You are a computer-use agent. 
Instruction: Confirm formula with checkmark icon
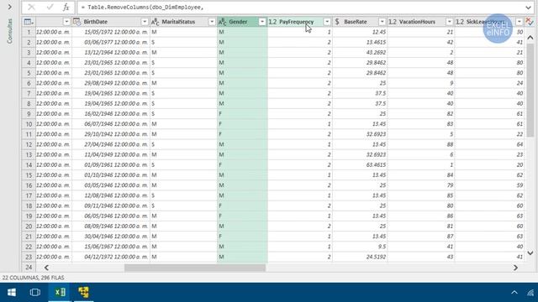(50, 8)
